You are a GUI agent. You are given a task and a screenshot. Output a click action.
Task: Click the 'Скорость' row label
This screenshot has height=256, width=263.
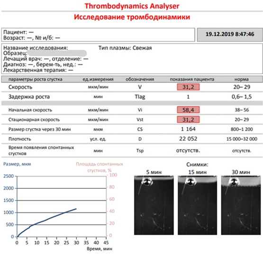click(20, 87)
